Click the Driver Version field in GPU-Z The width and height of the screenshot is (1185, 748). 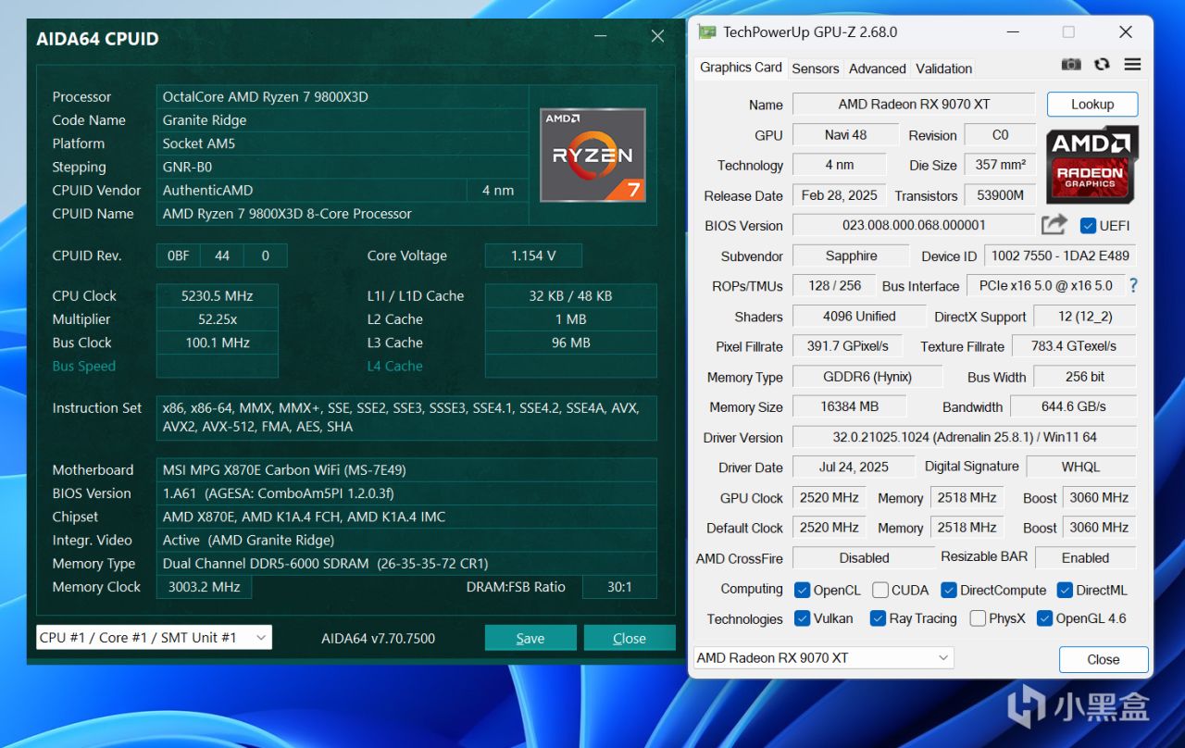(965, 437)
